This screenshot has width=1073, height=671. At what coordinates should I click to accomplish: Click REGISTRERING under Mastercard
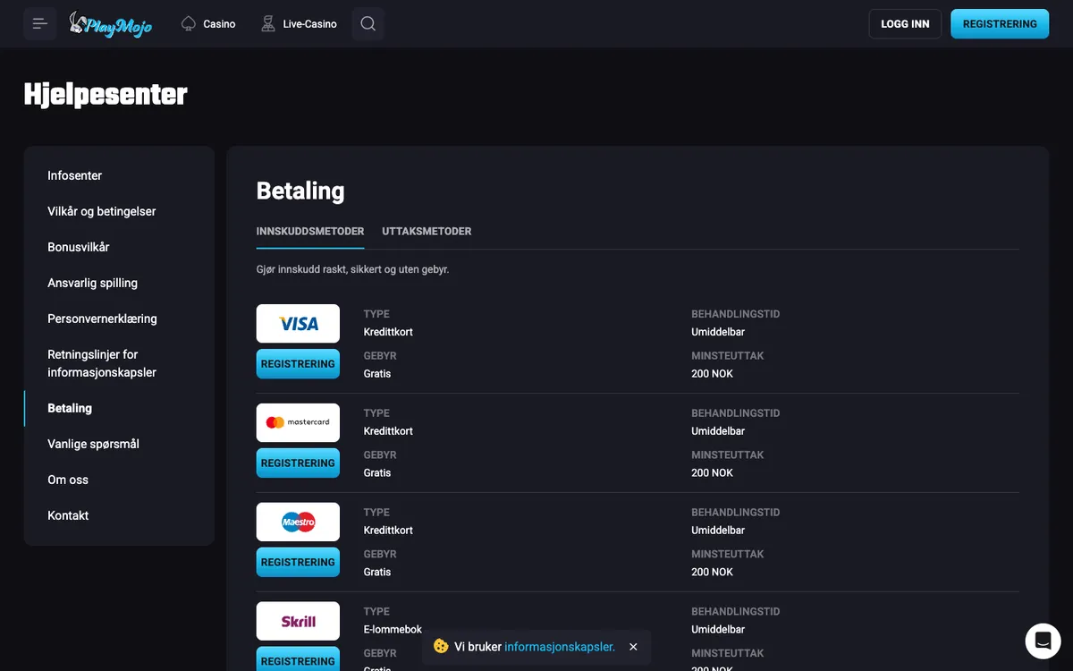pyautogui.click(x=298, y=463)
